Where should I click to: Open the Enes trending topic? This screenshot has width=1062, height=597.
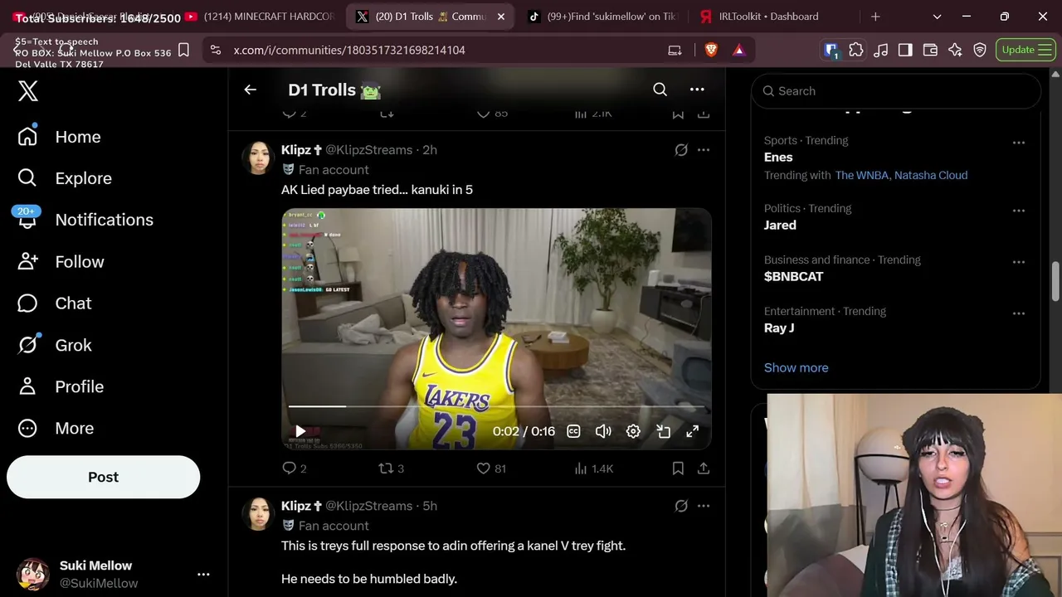pyautogui.click(x=778, y=157)
